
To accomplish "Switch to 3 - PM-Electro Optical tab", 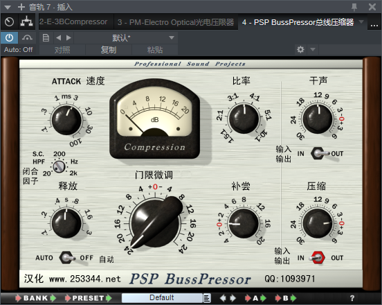I will pos(176,22).
